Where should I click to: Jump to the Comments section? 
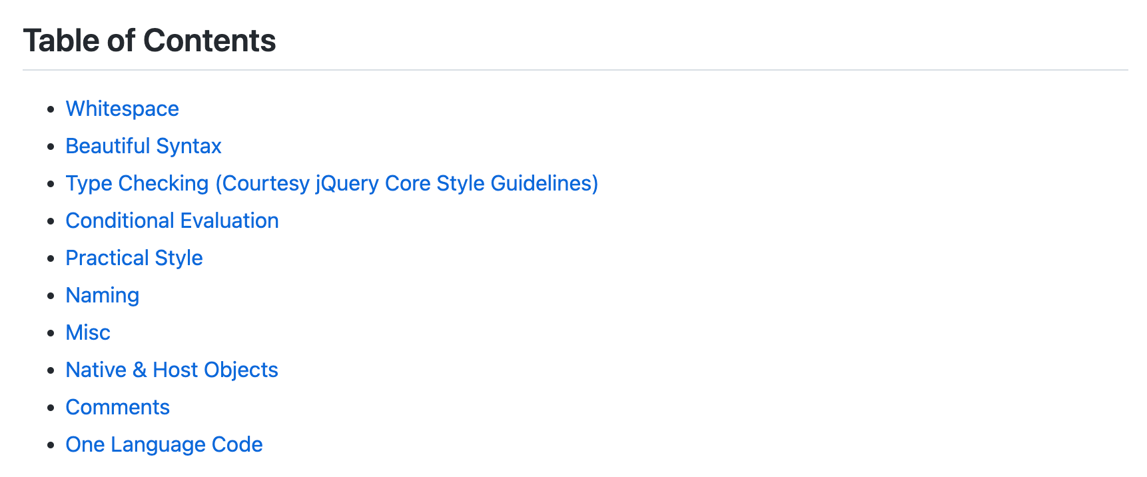(117, 407)
